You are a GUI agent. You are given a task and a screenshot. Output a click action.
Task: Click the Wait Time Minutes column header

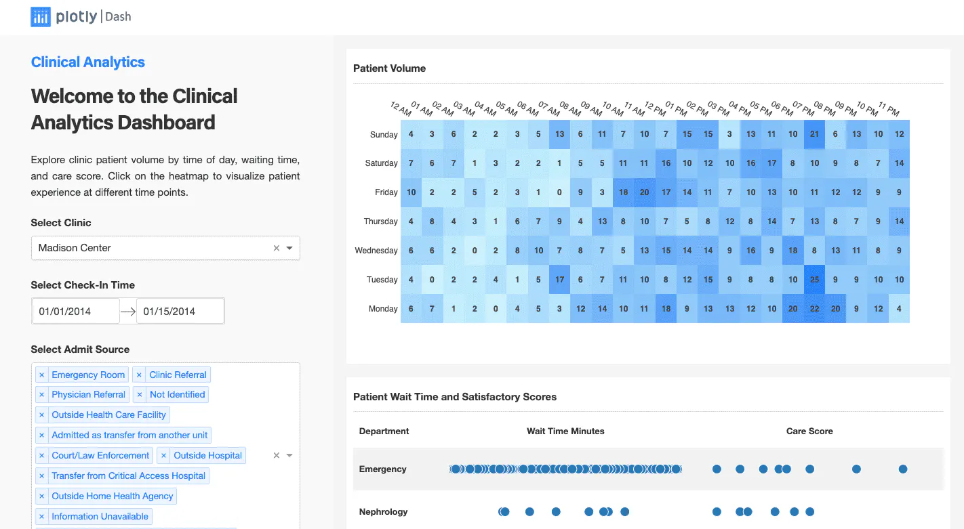[565, 431]
